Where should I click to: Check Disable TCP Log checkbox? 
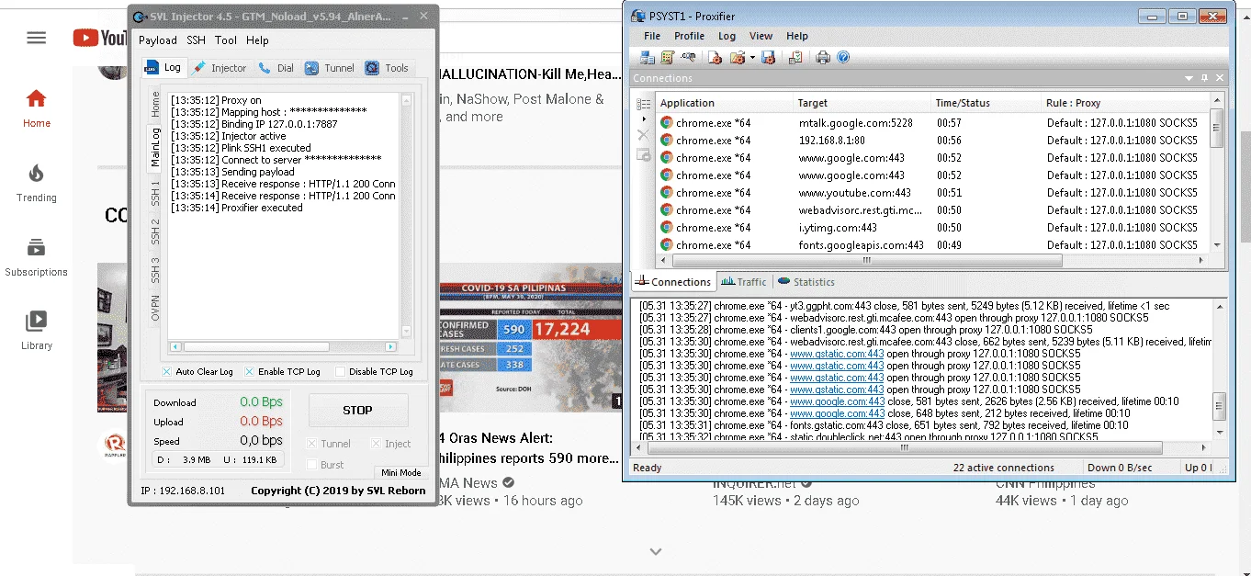tap(340, 371)
